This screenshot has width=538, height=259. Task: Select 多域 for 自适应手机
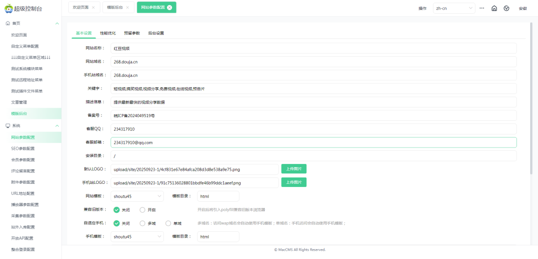[142, 223]
